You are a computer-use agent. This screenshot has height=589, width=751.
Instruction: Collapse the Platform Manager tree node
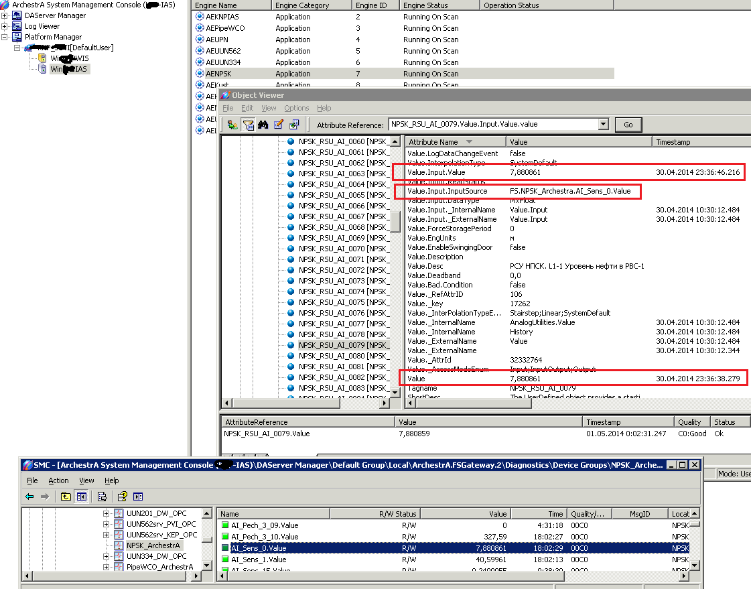6,37
